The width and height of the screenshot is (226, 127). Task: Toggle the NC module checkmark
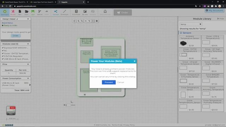click(x=3, y=51)
